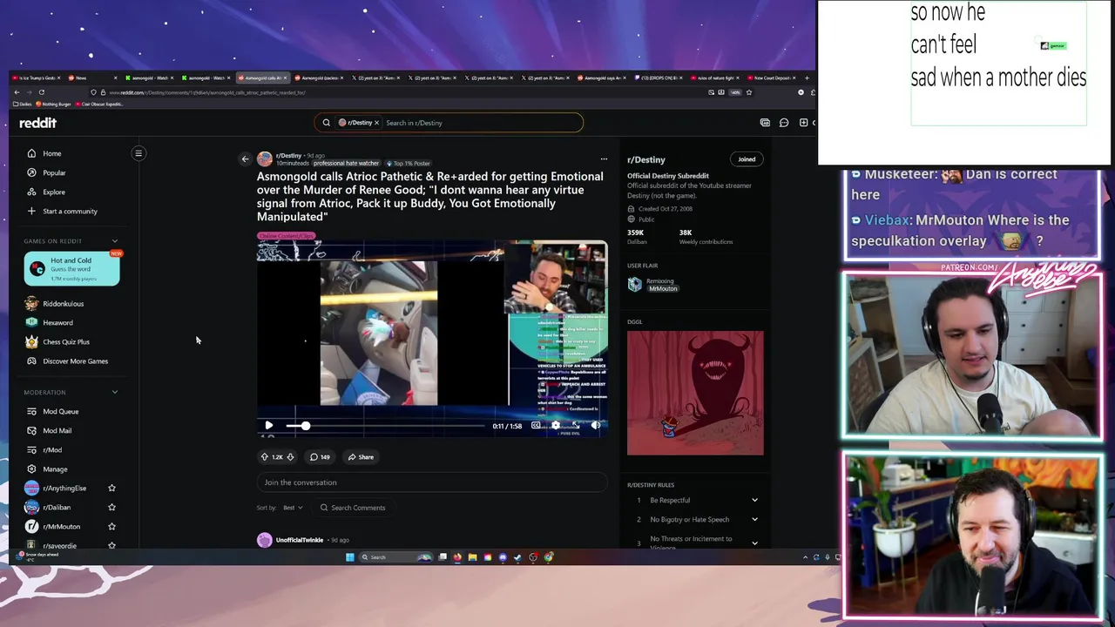
Task: Favorite r/AnythingElse with star
Action: pos(111,489)
